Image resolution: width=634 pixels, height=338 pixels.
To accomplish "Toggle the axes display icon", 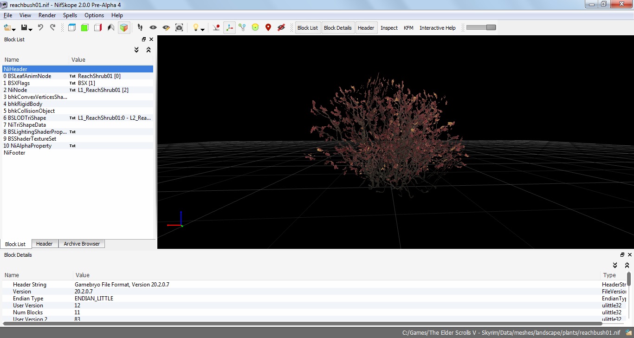I will click(x=229, y=28).
